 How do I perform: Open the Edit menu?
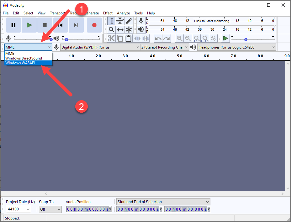pyautogui.click(x=16, y=13)
